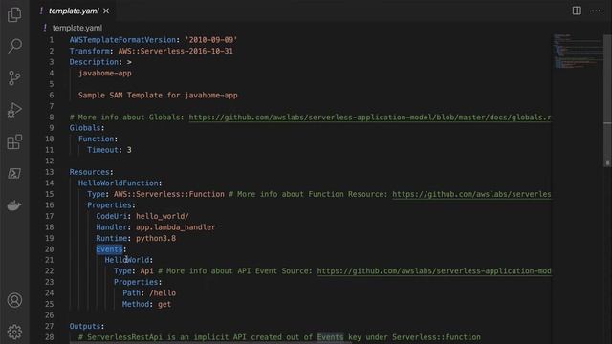Click the app.lambda_handler value

[x=176, y=227]
